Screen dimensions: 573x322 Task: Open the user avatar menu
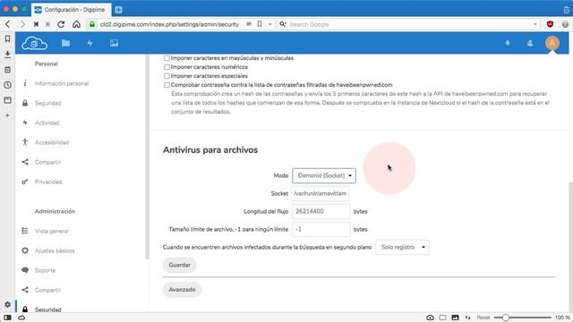pyautogui.click(x=552, y=43)
